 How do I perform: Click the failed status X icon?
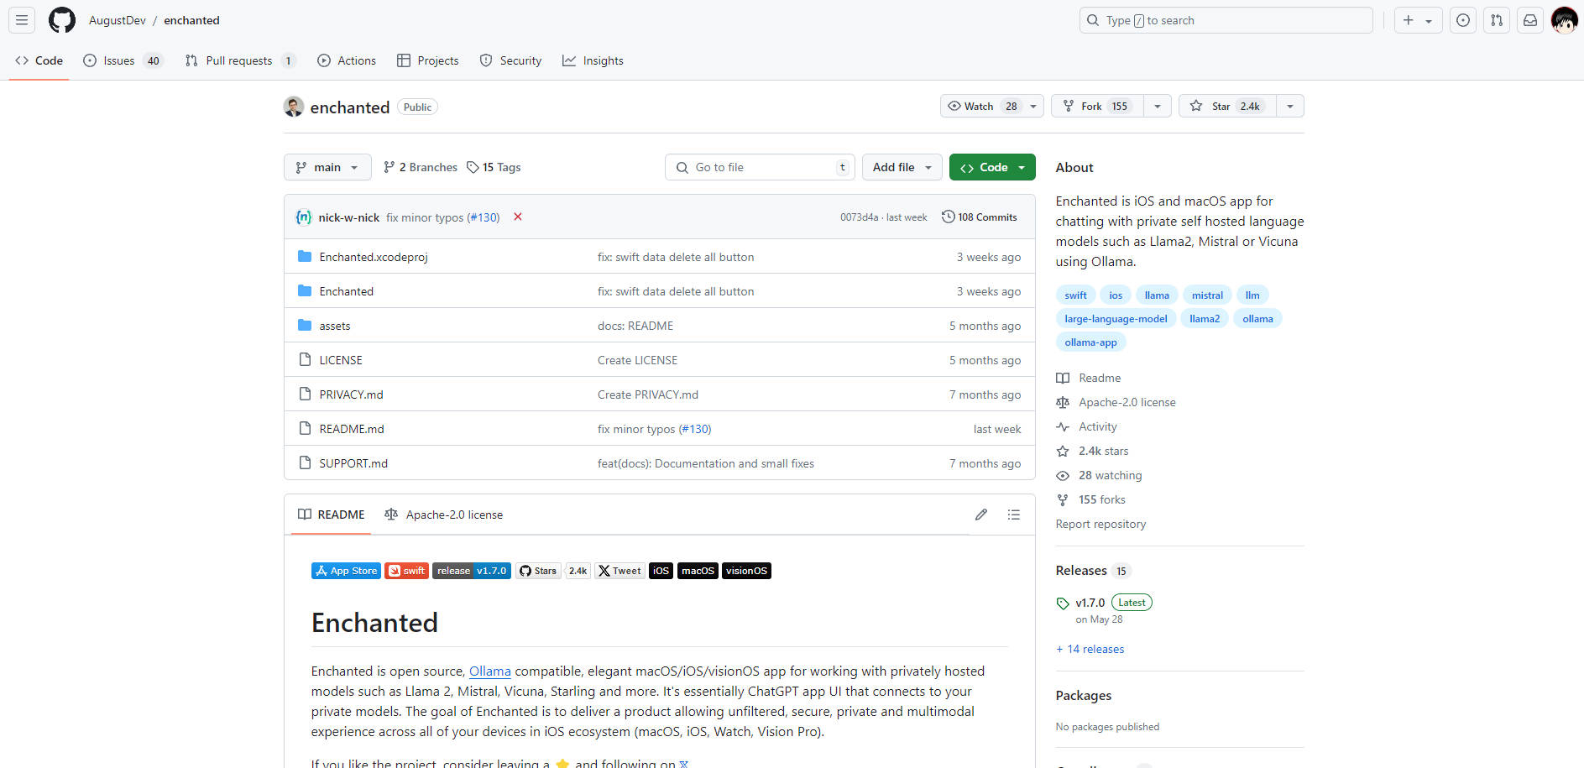pyautogui.click(x=518, y=217)
